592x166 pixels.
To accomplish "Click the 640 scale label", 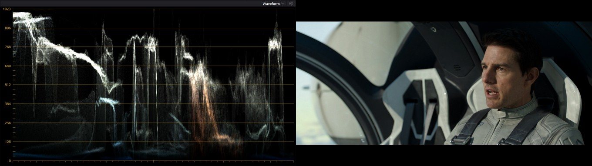I will point(7,66).
